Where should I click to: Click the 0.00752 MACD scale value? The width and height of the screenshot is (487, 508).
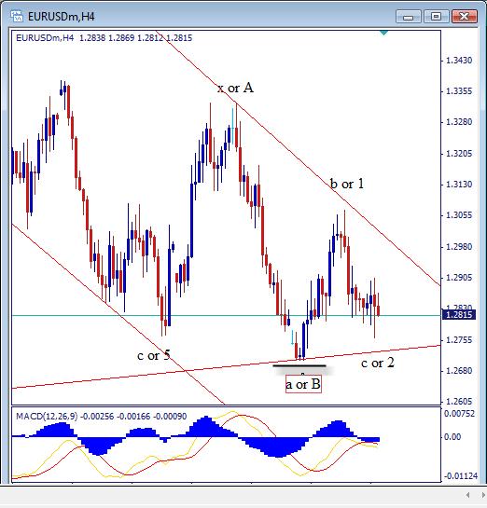pyautogui.click(x=459, y=414)
